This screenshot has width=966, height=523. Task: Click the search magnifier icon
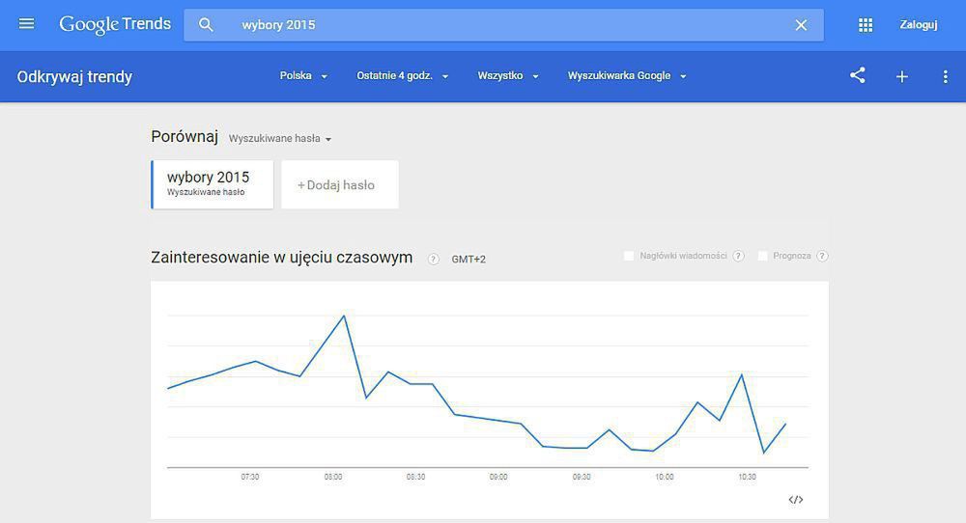pos(206,25)
